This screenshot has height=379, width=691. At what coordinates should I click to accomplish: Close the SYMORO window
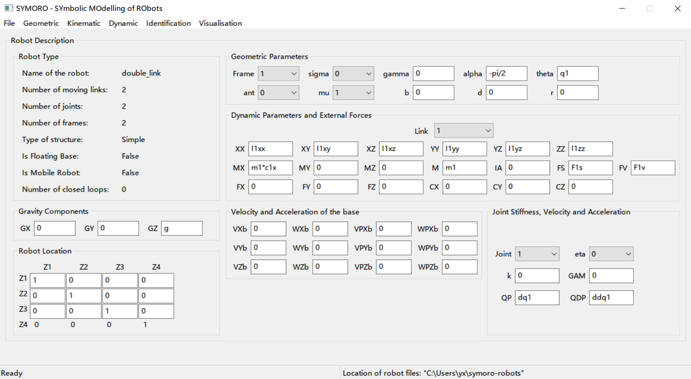(678, 9)
